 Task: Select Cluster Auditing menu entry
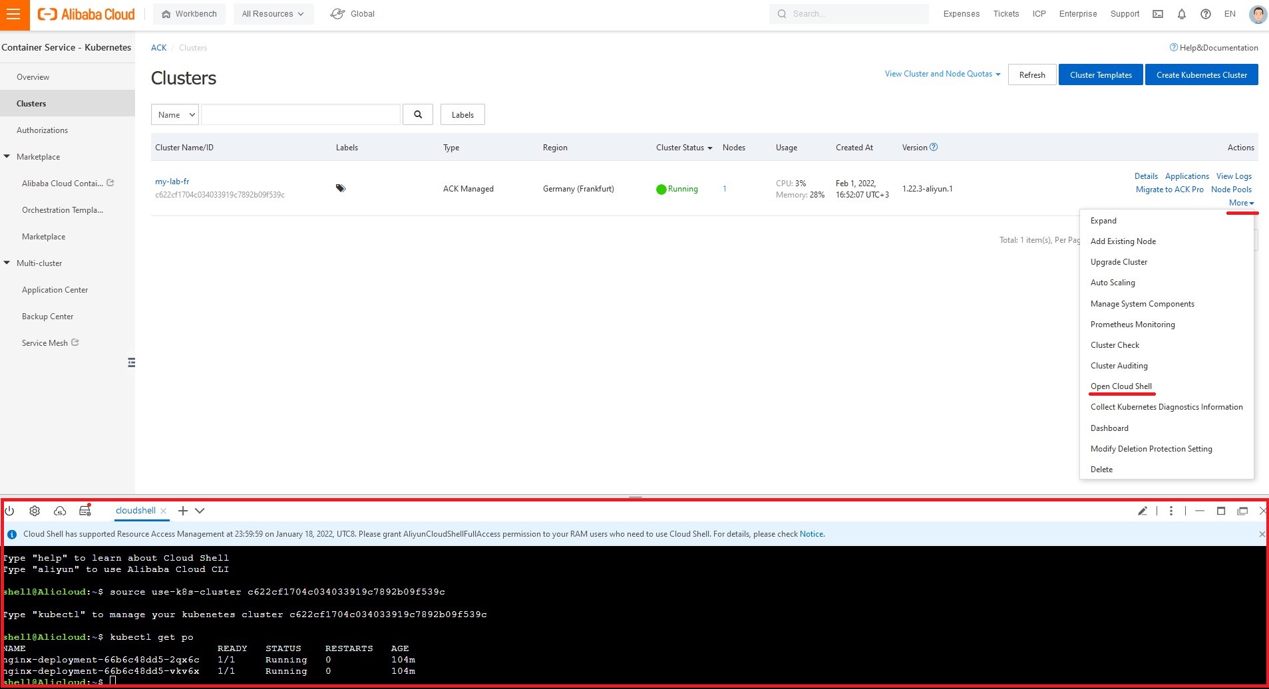(1119, 366)
